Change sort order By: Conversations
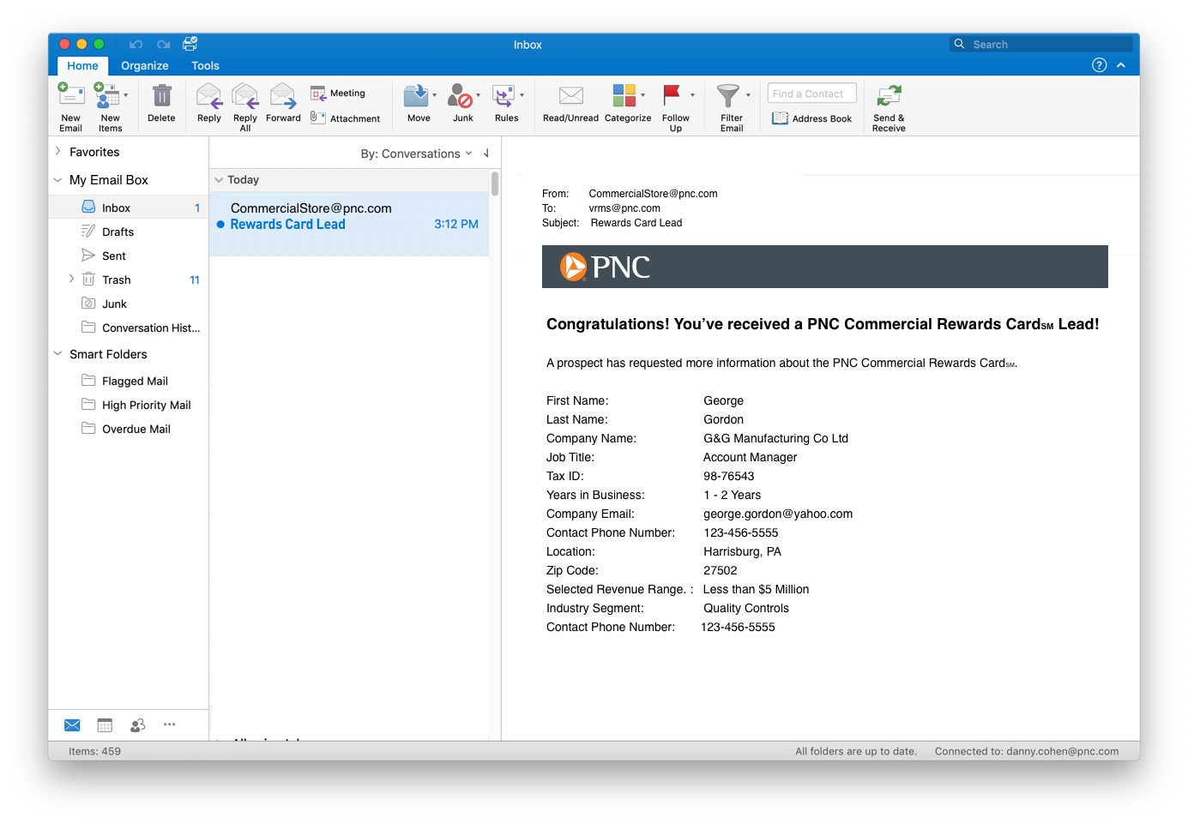This screenshot has height=824, width=1188. point(416,153)
